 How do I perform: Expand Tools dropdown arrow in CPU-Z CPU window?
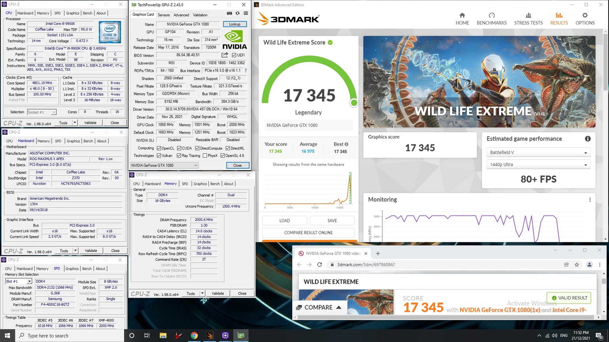75,123
